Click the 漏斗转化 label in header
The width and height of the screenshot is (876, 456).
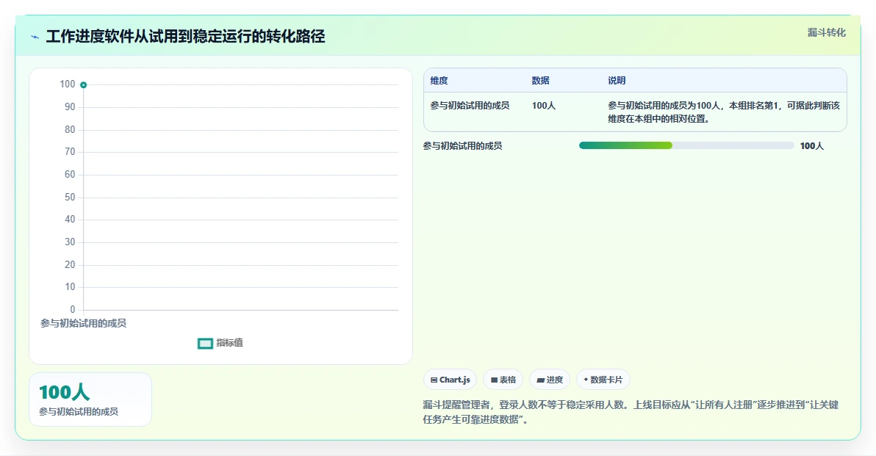click(x=826, y=33)
